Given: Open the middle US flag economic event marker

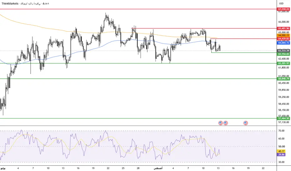Looking at the screenshot, I should [225, 123].
